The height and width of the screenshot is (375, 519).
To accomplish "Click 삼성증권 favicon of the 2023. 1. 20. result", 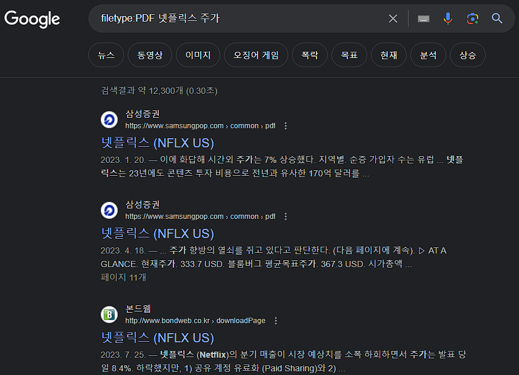I will pos(109,120).
